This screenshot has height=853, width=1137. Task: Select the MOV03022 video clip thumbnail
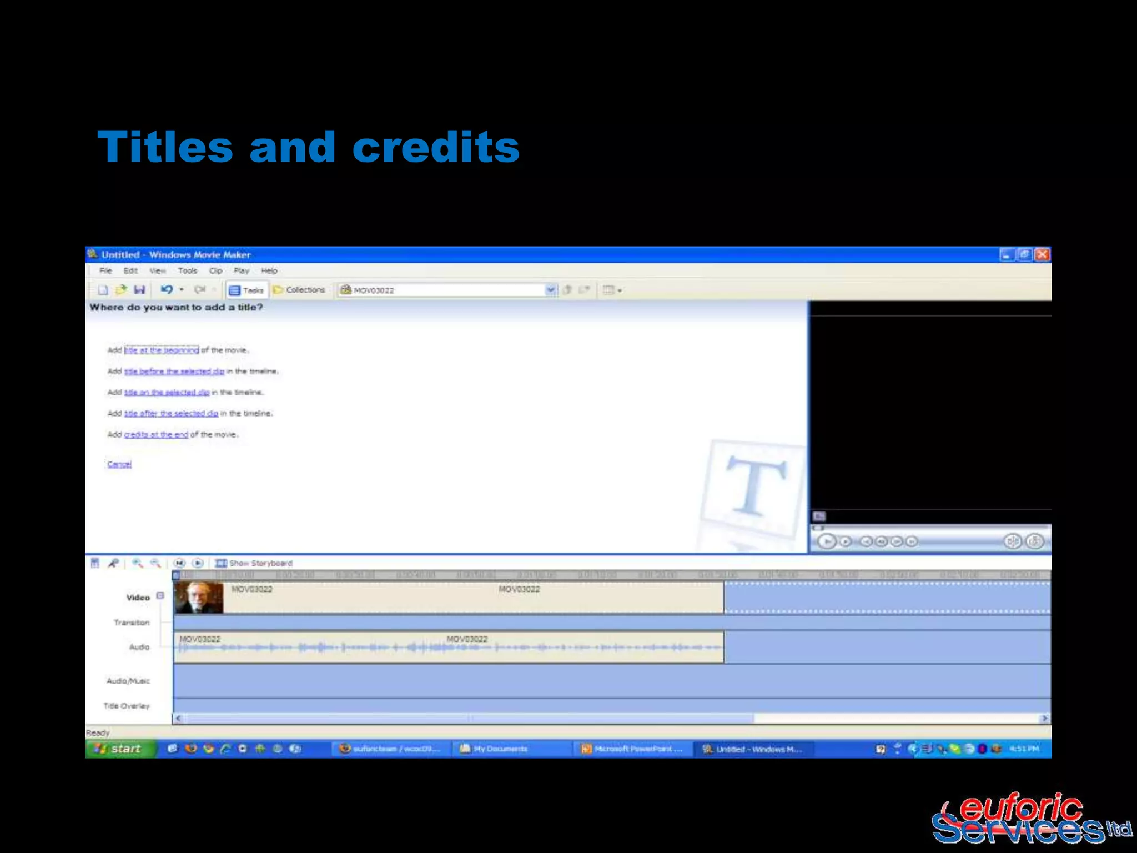199,598
